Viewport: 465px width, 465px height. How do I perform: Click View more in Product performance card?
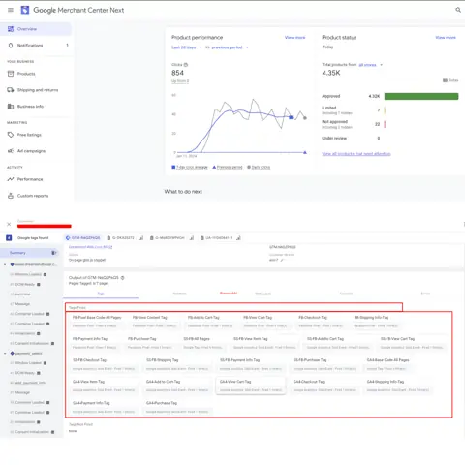pos(294,38)
